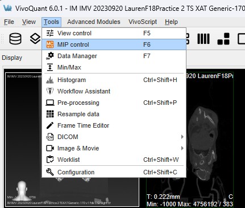Click the Min/Max arrows icon
245x208 pixels.
point(50,67)
